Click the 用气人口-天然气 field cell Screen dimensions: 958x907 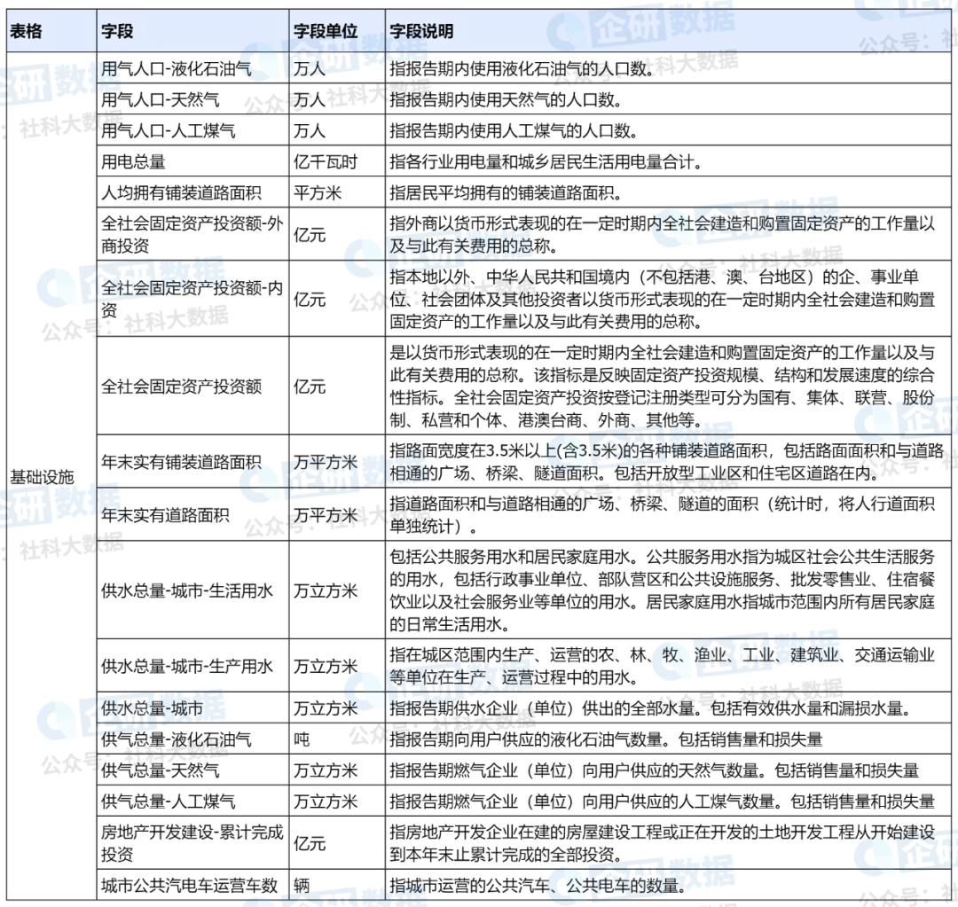[192, 99]
